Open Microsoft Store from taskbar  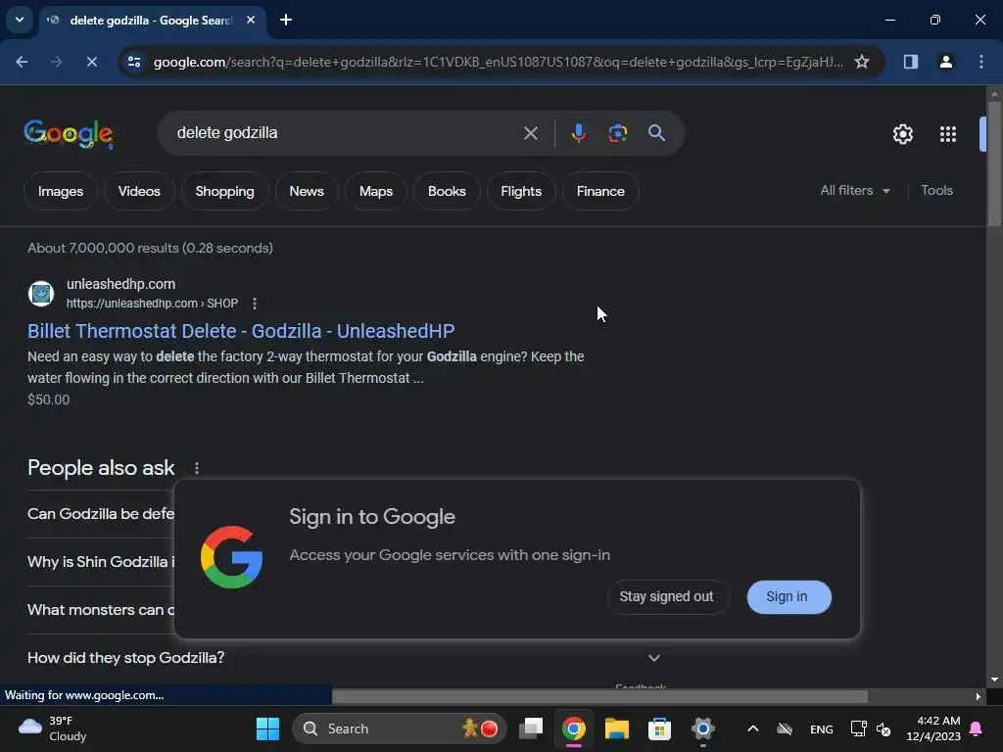click(x=659, y=728)
